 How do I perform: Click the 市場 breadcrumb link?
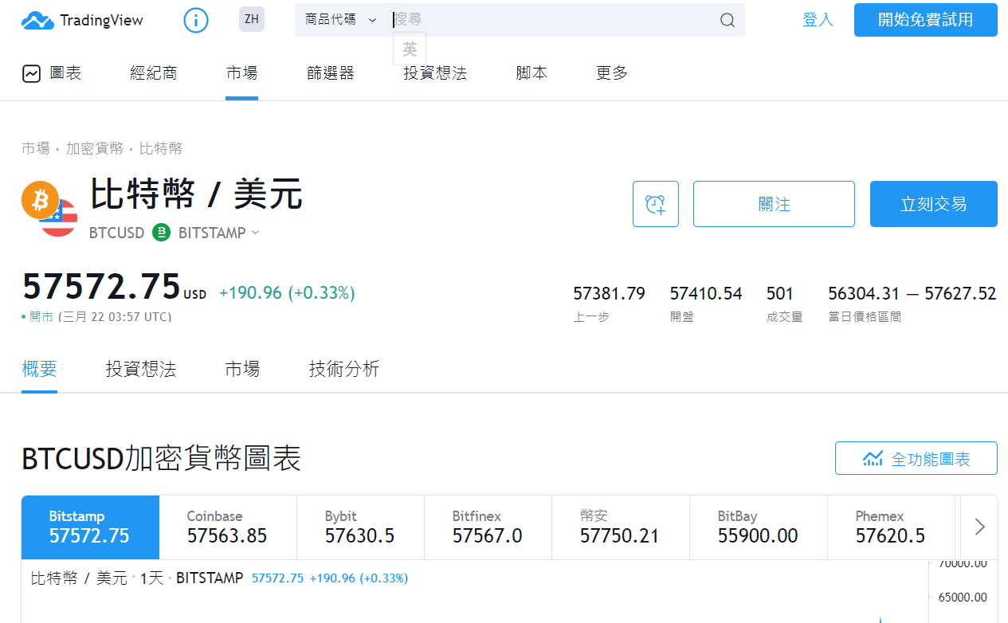point(35,148)
